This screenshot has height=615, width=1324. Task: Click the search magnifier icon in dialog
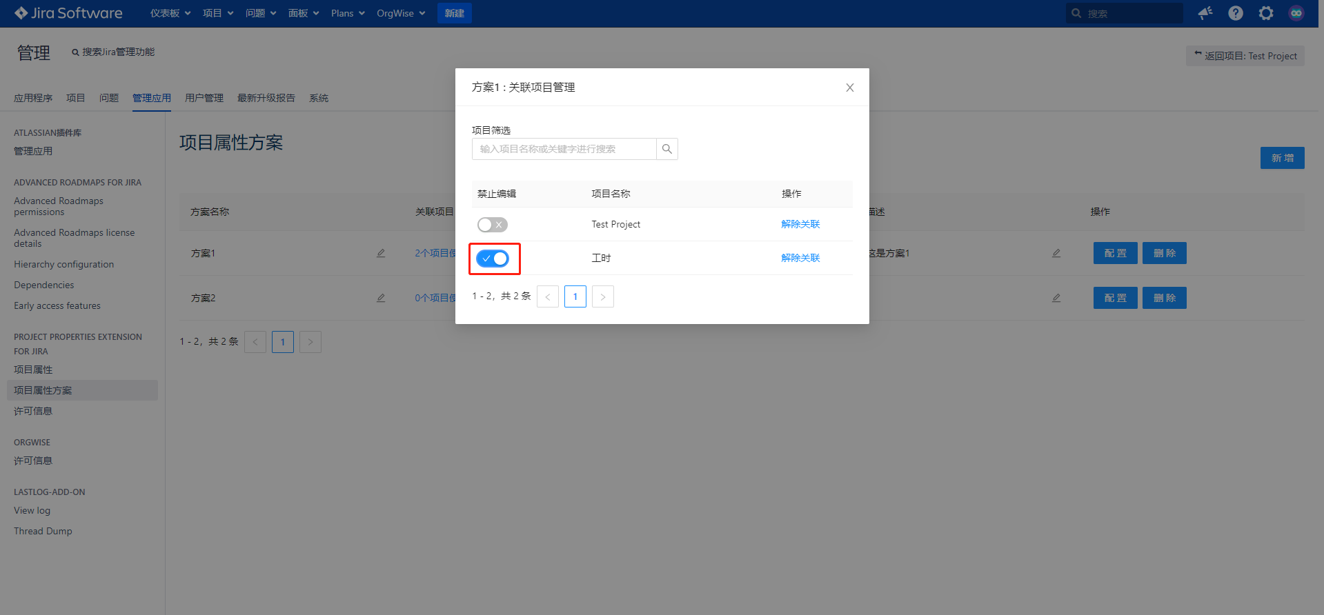coord(666,149)
